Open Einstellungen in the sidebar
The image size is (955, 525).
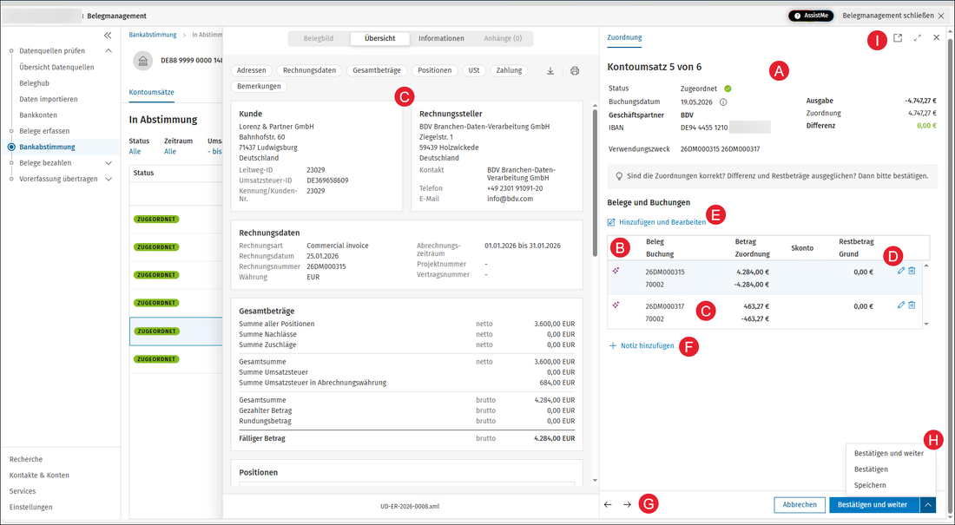click(x=31, y=508)
